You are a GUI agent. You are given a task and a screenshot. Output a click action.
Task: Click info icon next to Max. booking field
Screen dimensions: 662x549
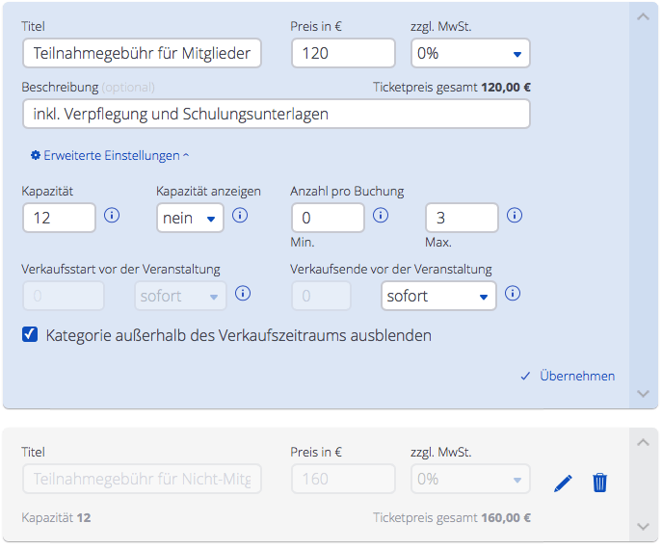[x=515, y=216]
